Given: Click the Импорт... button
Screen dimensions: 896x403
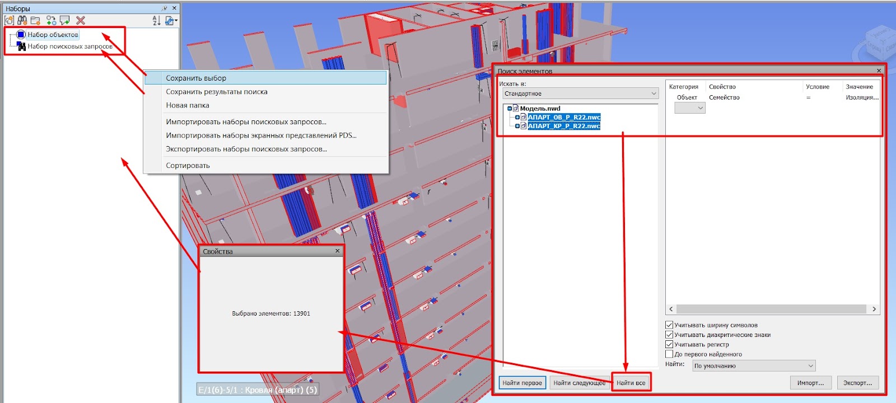Looking at the screenshot, I should tap(811, 383).
